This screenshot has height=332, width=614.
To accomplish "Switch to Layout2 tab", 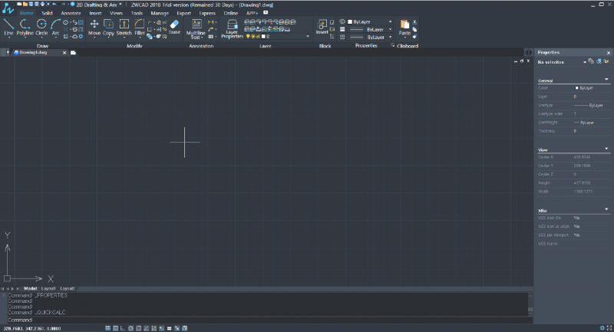I will [68, 288].
